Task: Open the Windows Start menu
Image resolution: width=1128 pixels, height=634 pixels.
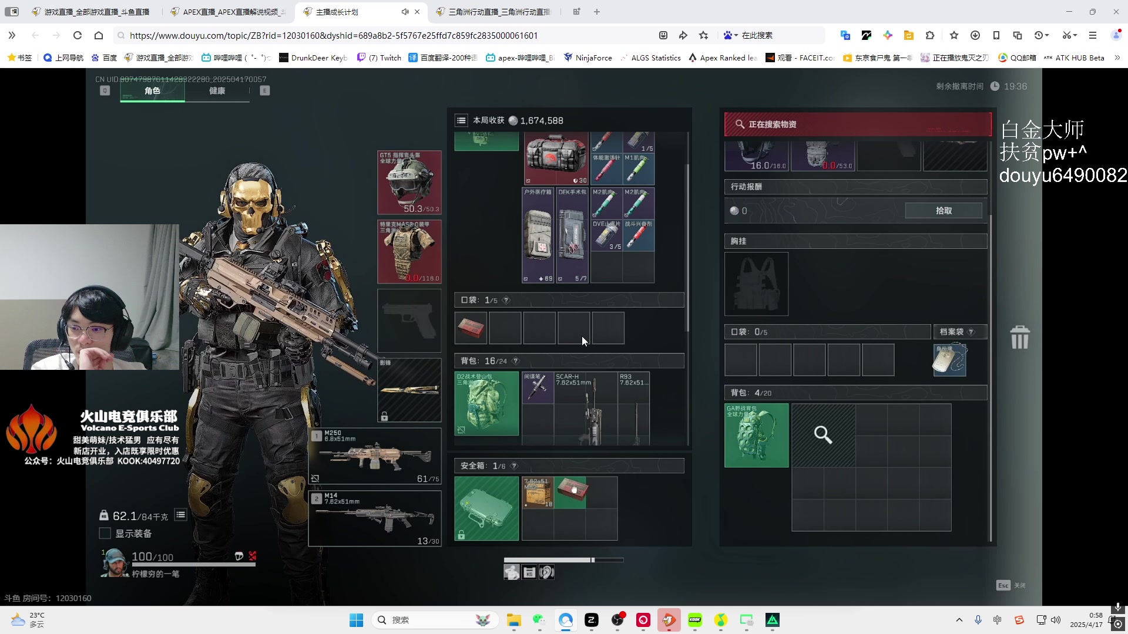Action: coord(356,620)
